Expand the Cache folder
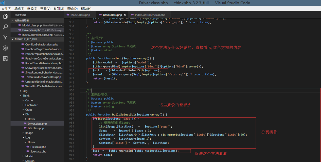 (29, 100)
